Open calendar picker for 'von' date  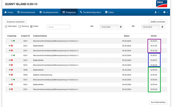[x=121, y=27]
